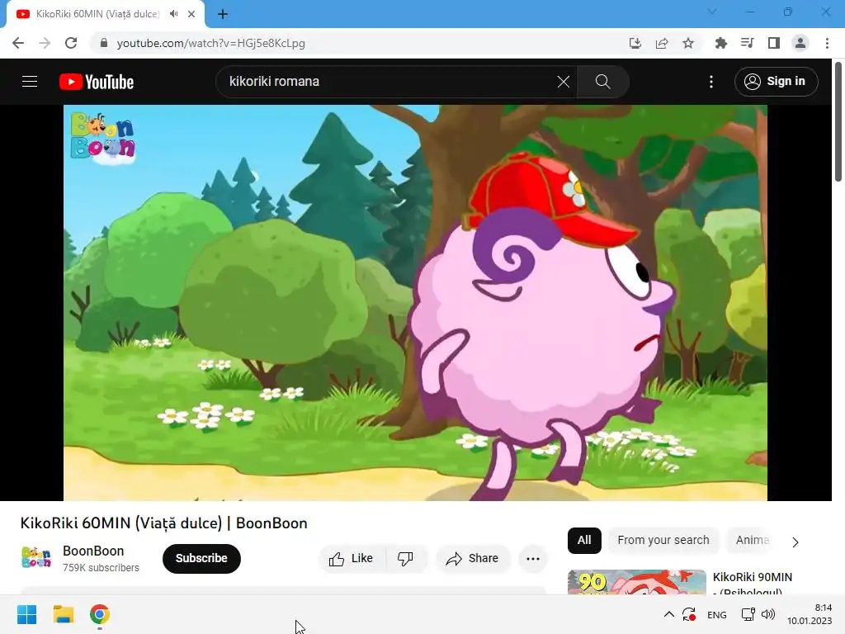Subscribe to BoonBoon channel
The width and height of the screenshot is (845, 634).
pyautogui.click(x=201, y=558)
